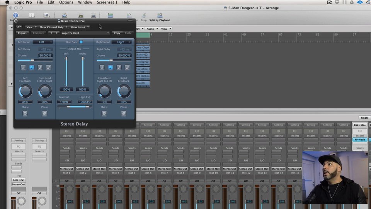Viewport: 371px width, 209px height.
Task: Toggle the Off automation button on Inst 10
Action: click(x=213, y=181)
